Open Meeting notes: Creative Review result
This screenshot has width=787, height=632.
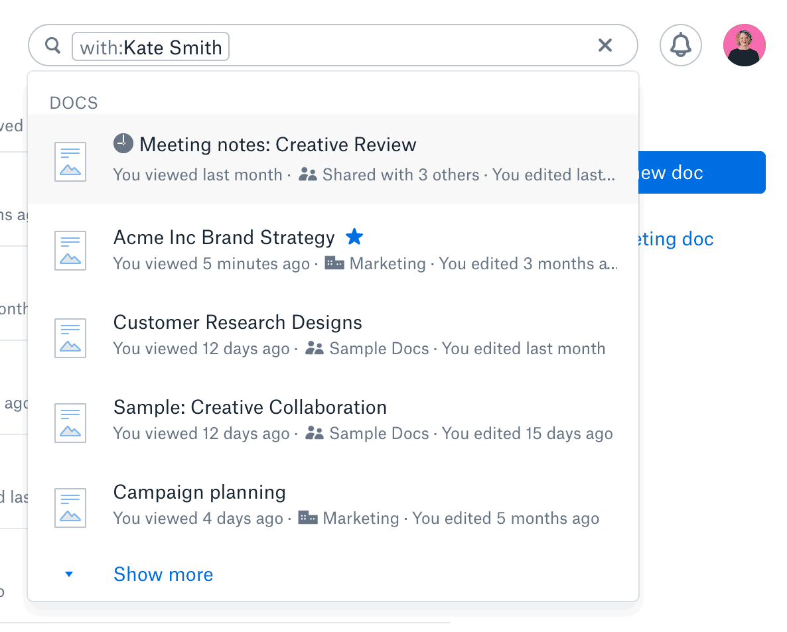point(277,145)
